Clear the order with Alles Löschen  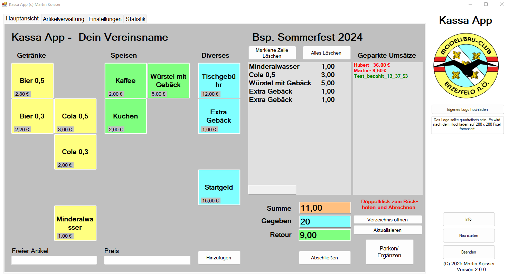[x=326, y=53]
